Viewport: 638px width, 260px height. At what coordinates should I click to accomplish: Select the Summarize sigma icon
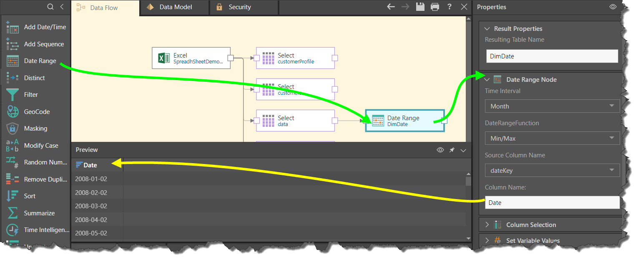click(13, 213)
